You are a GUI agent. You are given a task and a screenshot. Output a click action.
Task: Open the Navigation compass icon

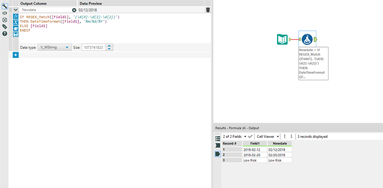5,20
